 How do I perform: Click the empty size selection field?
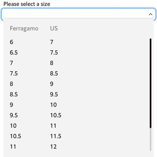click(x=78, y=14)
